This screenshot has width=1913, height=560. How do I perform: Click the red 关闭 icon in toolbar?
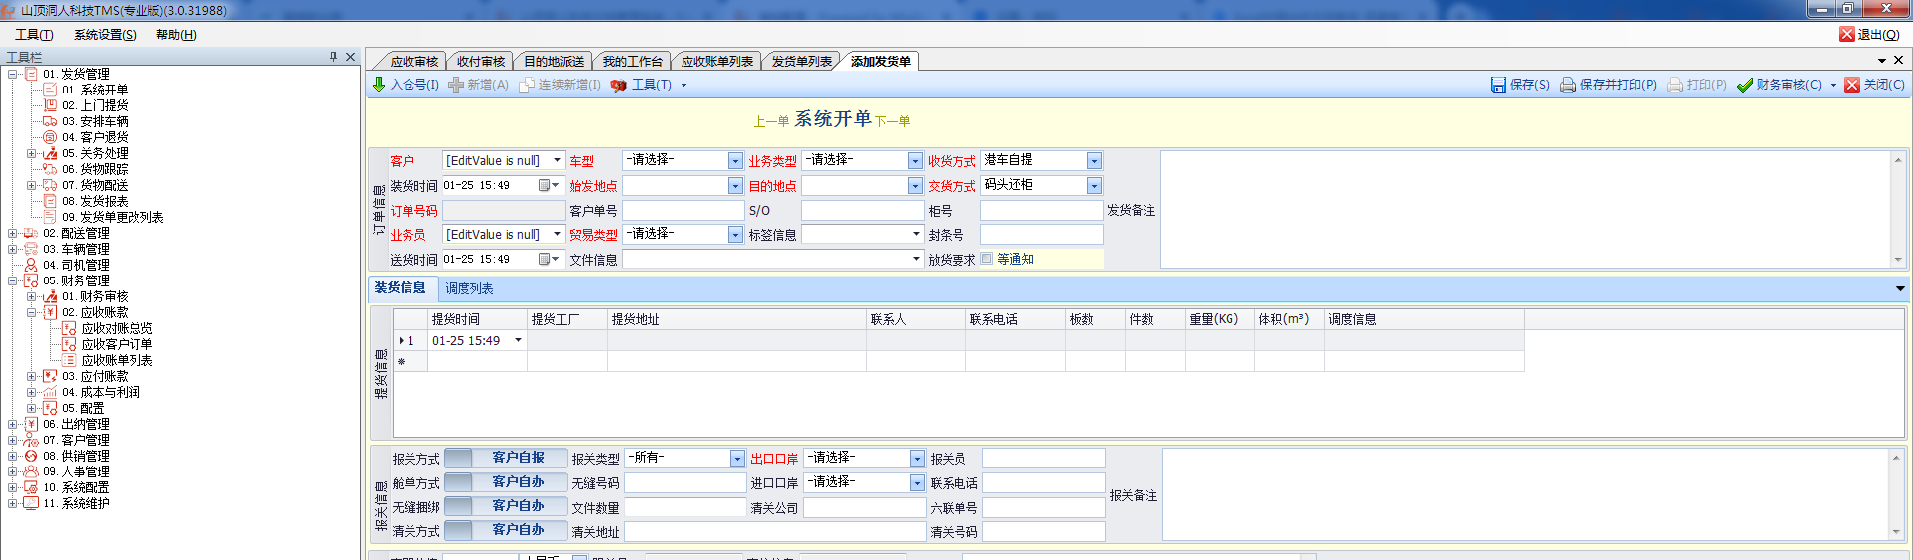click(1852, 85)
